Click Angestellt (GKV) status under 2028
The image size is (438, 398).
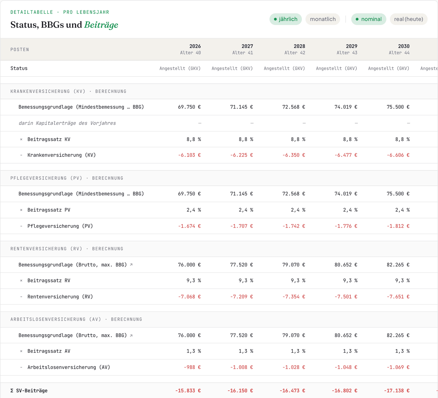284,68
